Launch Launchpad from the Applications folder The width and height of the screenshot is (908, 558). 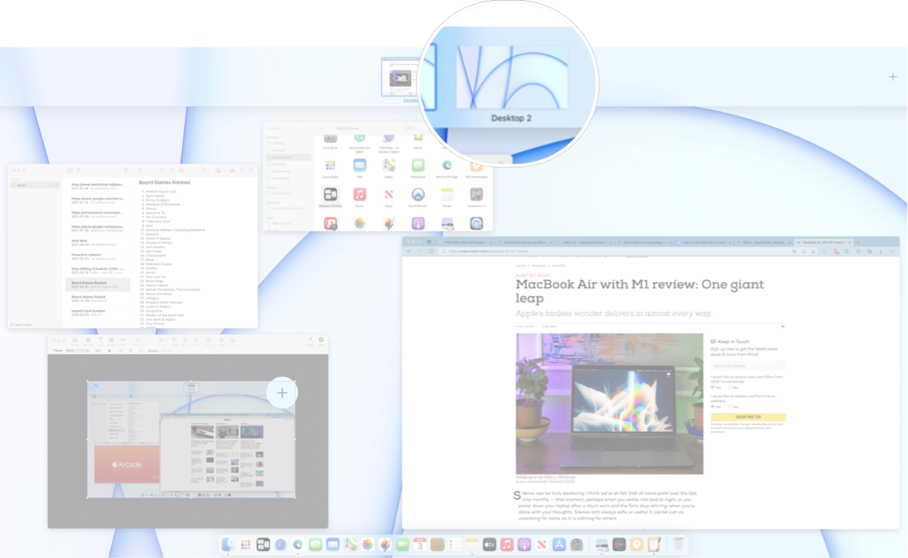point(330,166)
